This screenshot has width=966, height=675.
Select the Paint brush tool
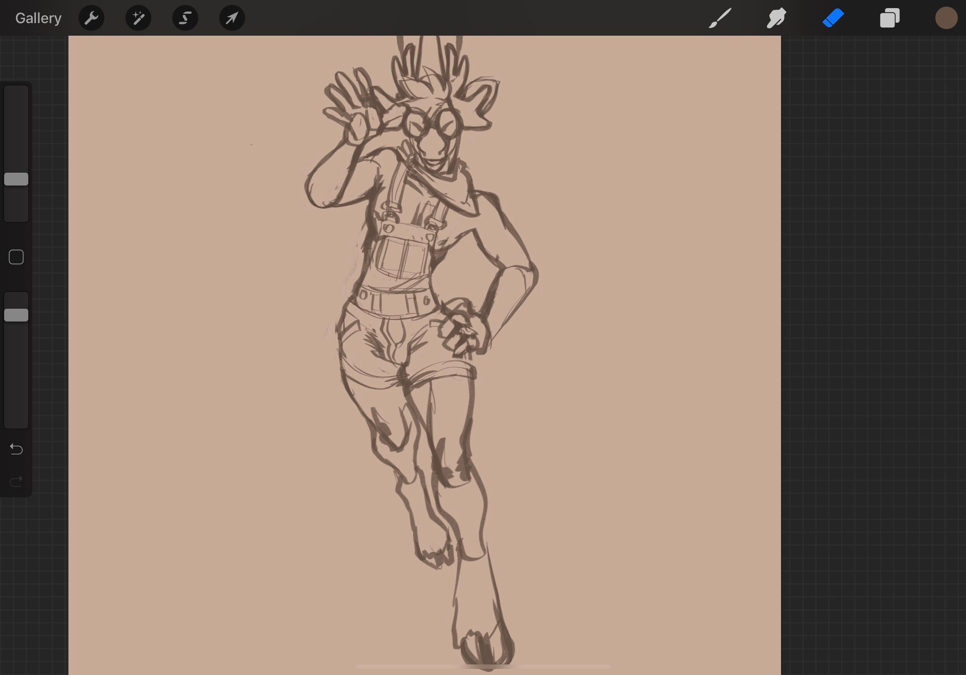tap(720, 18)
